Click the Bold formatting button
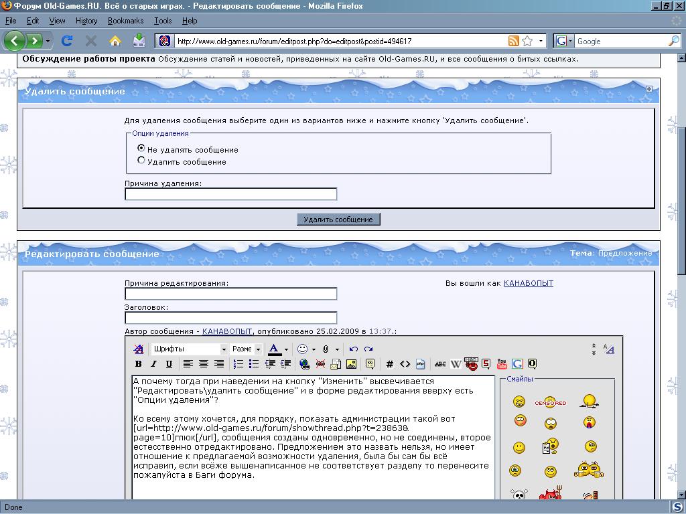686x514 pixels. [139, 364]
